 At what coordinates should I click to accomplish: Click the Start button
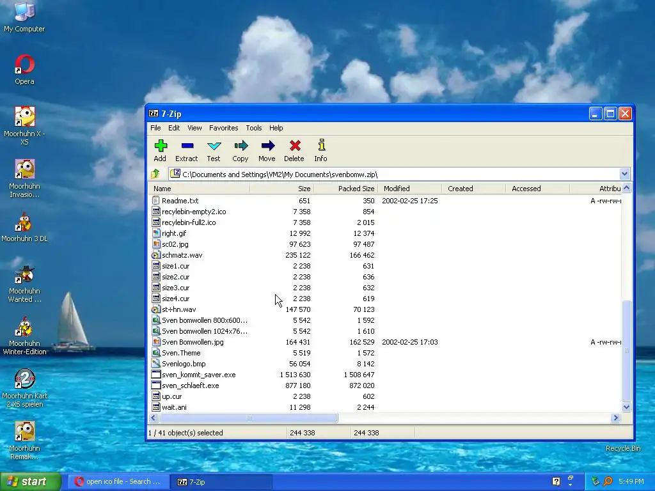click(x=31, y=482)
